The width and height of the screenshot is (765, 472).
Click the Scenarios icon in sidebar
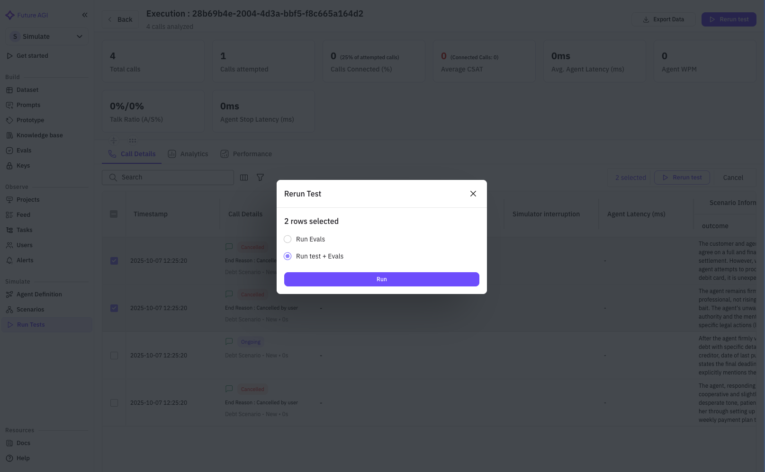(9, 310)
